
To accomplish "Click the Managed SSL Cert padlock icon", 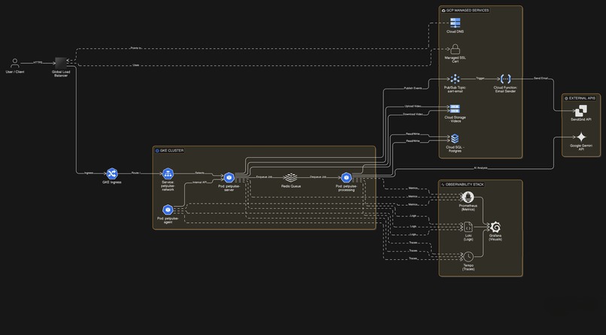I will tap(456, 50).
